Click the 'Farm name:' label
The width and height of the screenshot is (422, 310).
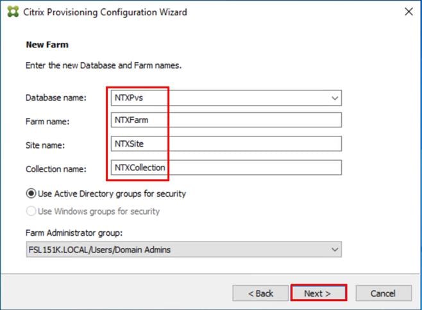47,122
